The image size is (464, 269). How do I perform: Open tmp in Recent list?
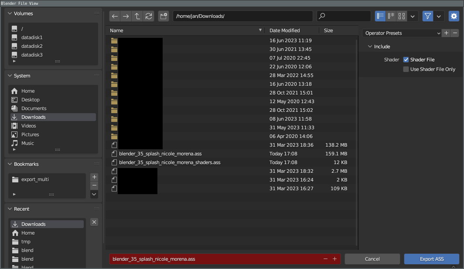48,242
